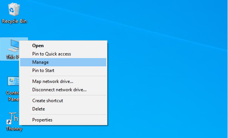Click the Recycle Bin label text
The height and width of the screenshot is (138, 228).
[x=14, y=21]
